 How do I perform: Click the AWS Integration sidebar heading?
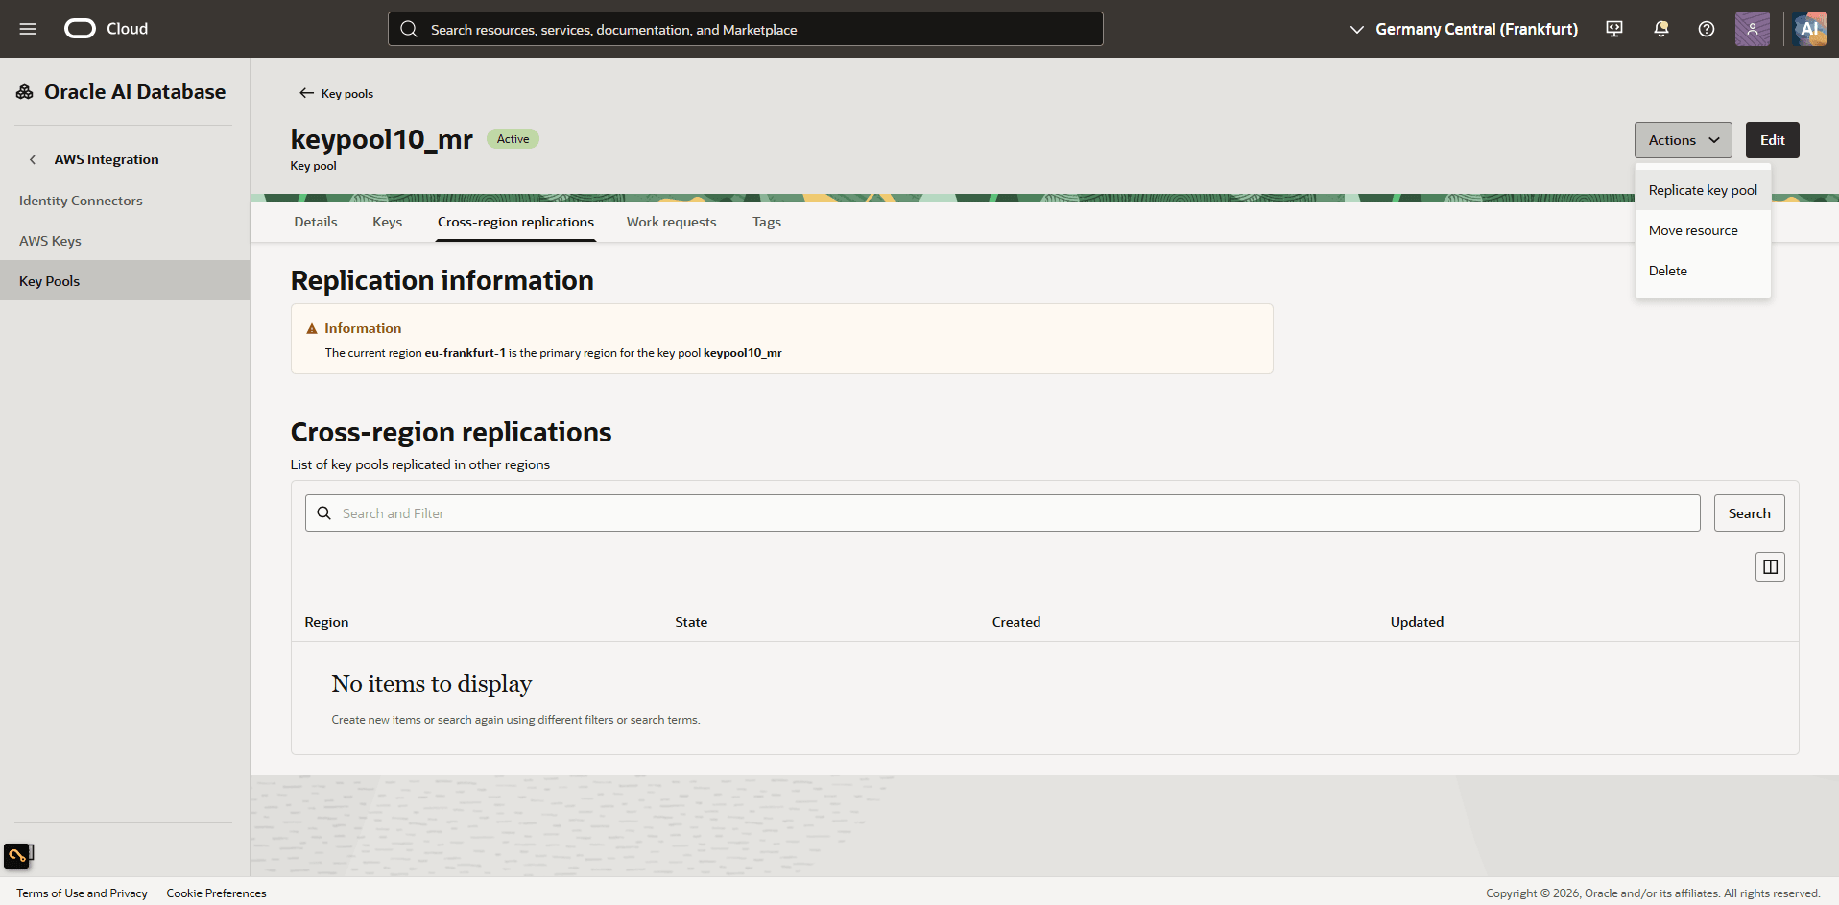click(107, 160)
